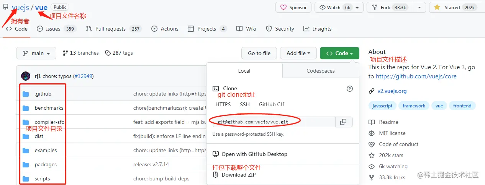Expand the Fork options dropdown arrow
The width and height of the screenshot is (485, 185).
(x=419, y=7)
